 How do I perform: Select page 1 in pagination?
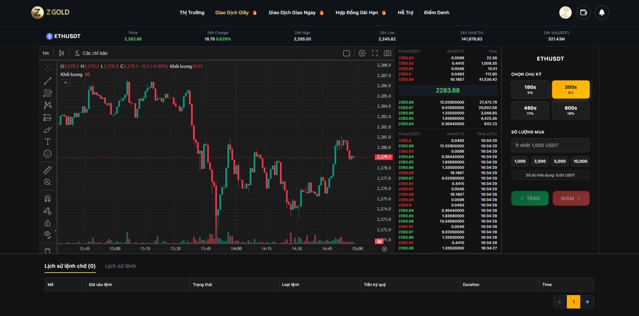coord(574,302)
